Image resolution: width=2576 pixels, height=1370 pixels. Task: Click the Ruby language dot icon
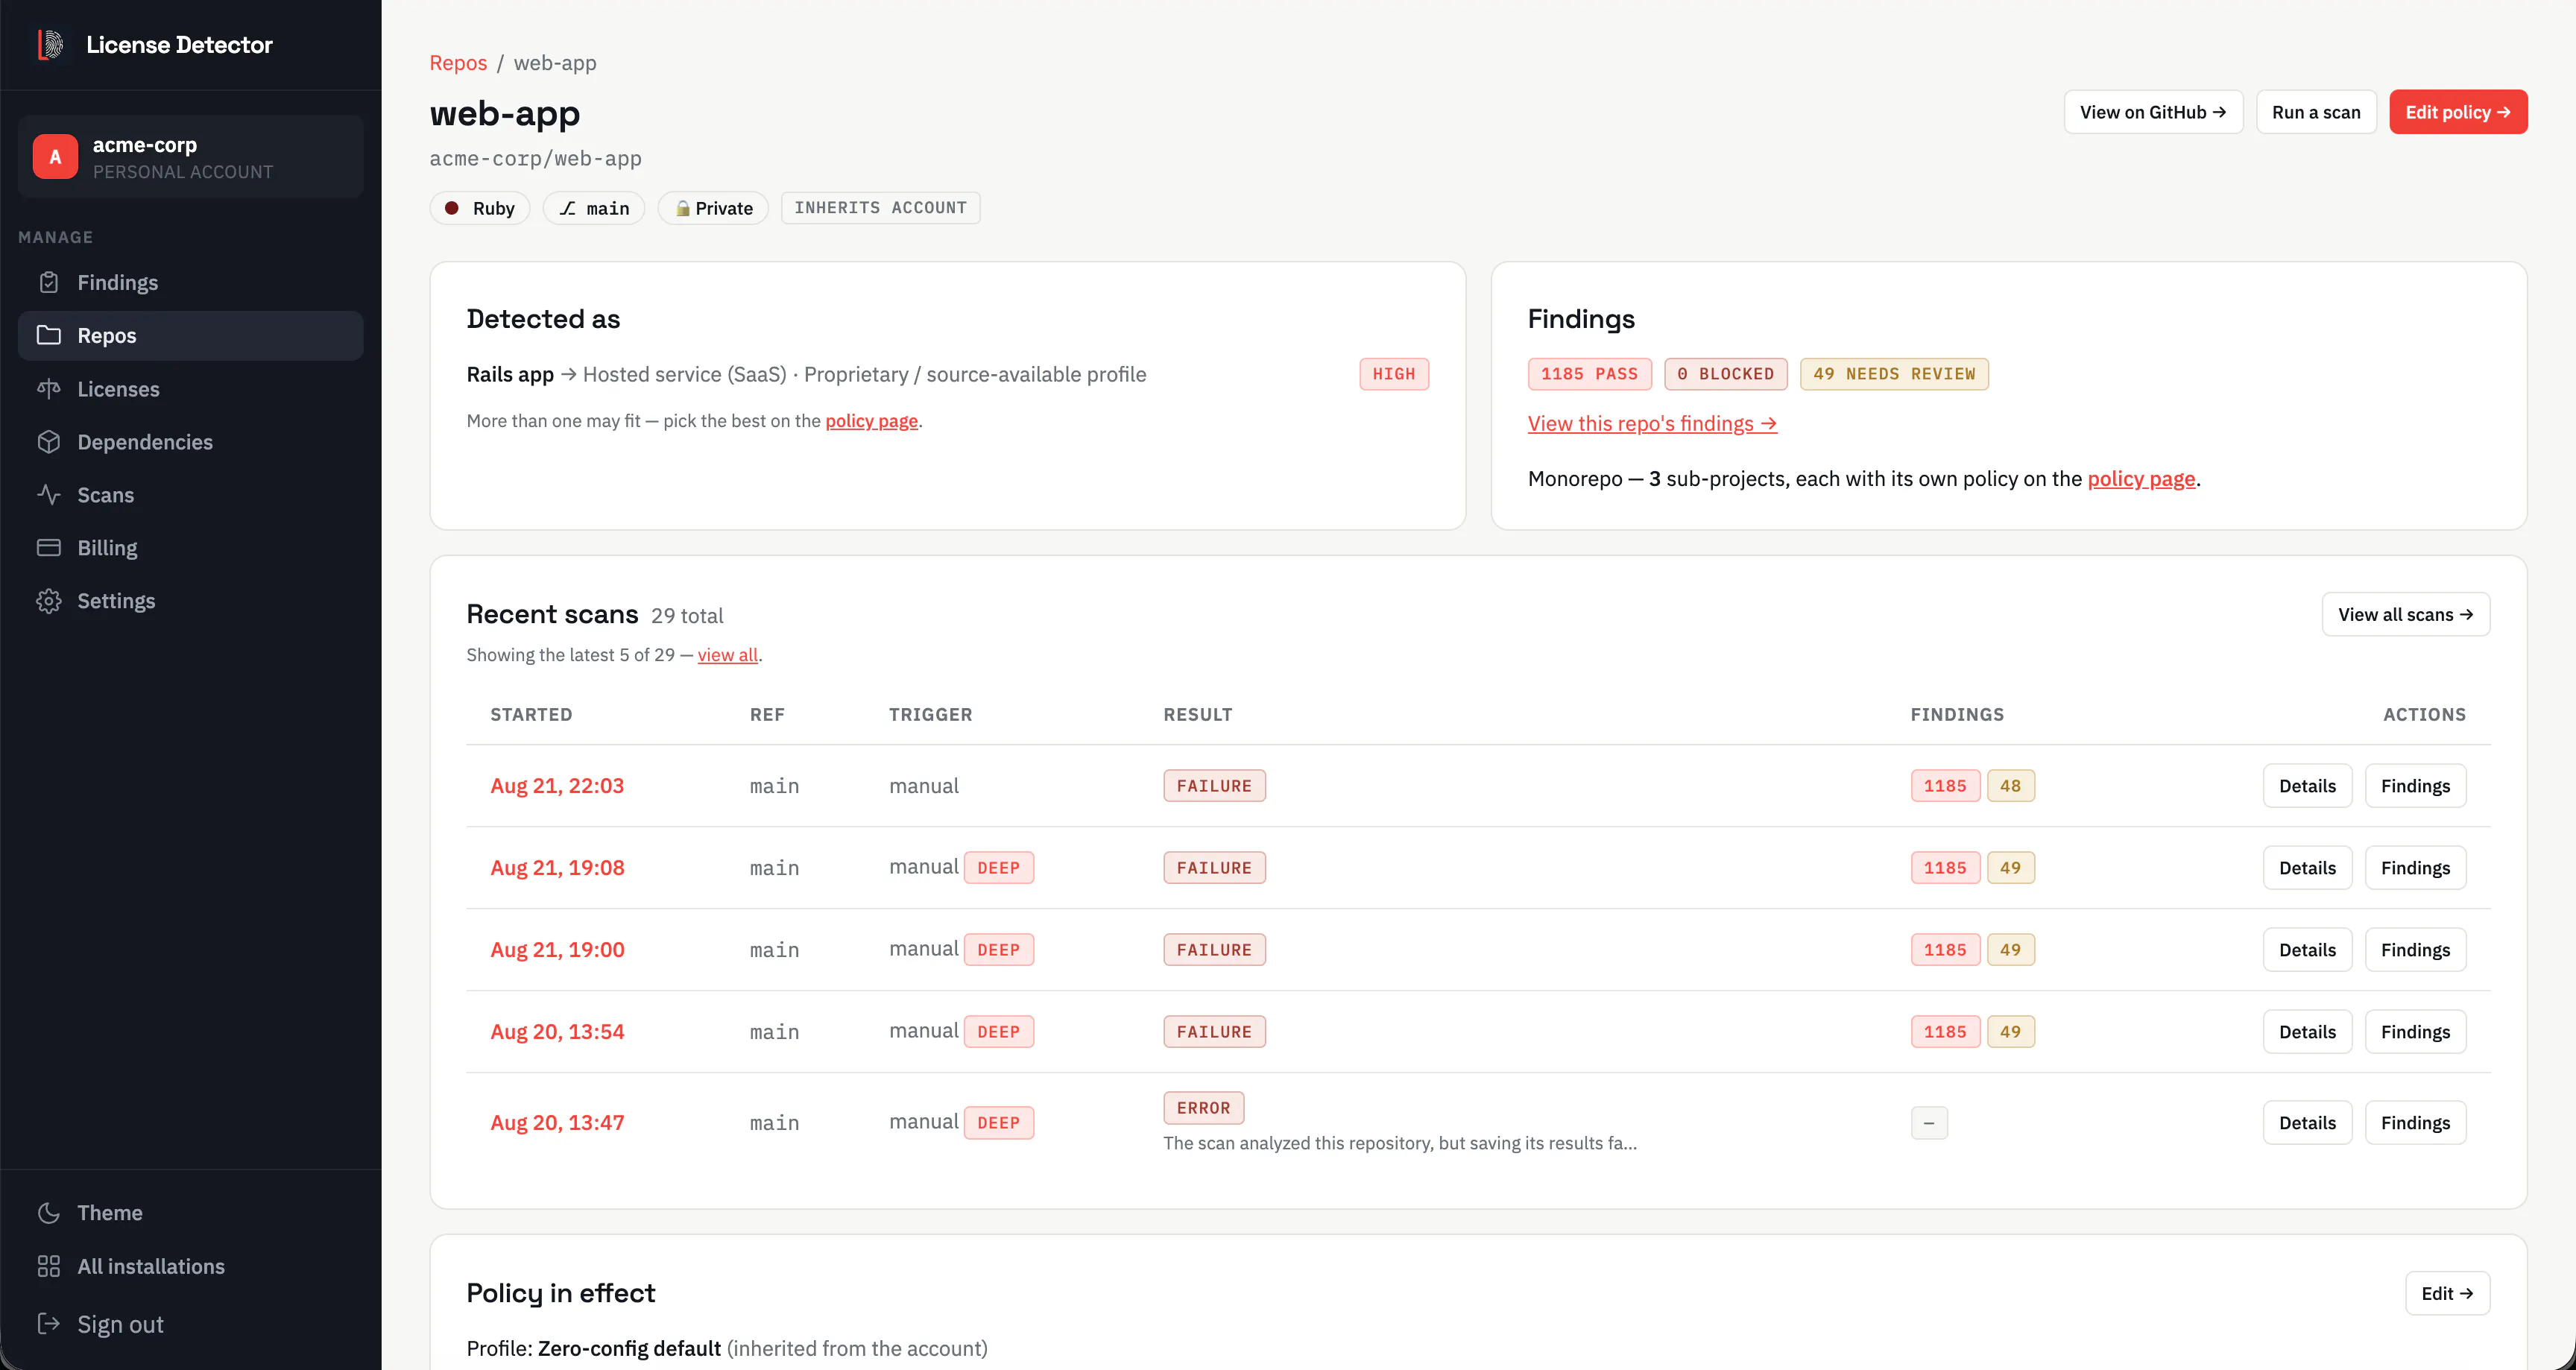coord(452,208)
